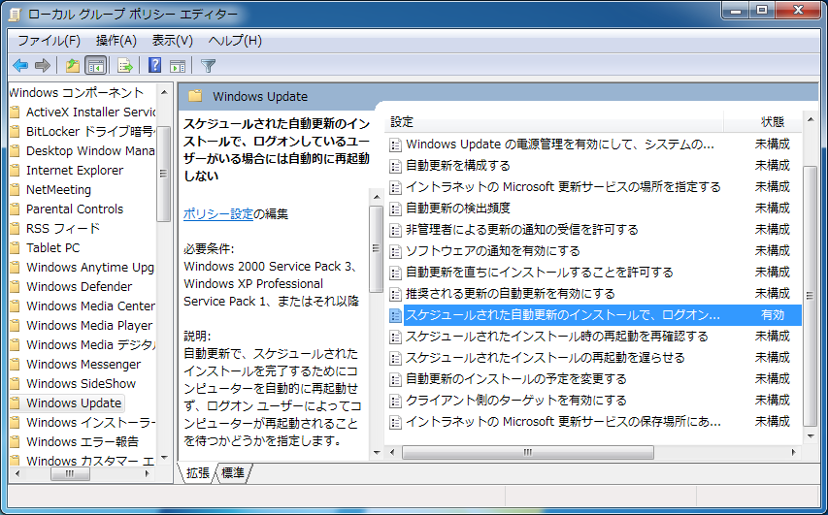The width and height of the screenshot is (828, 515).
Task: Click settings list vertical scrollbar thumb
Action: pos(811,296)
